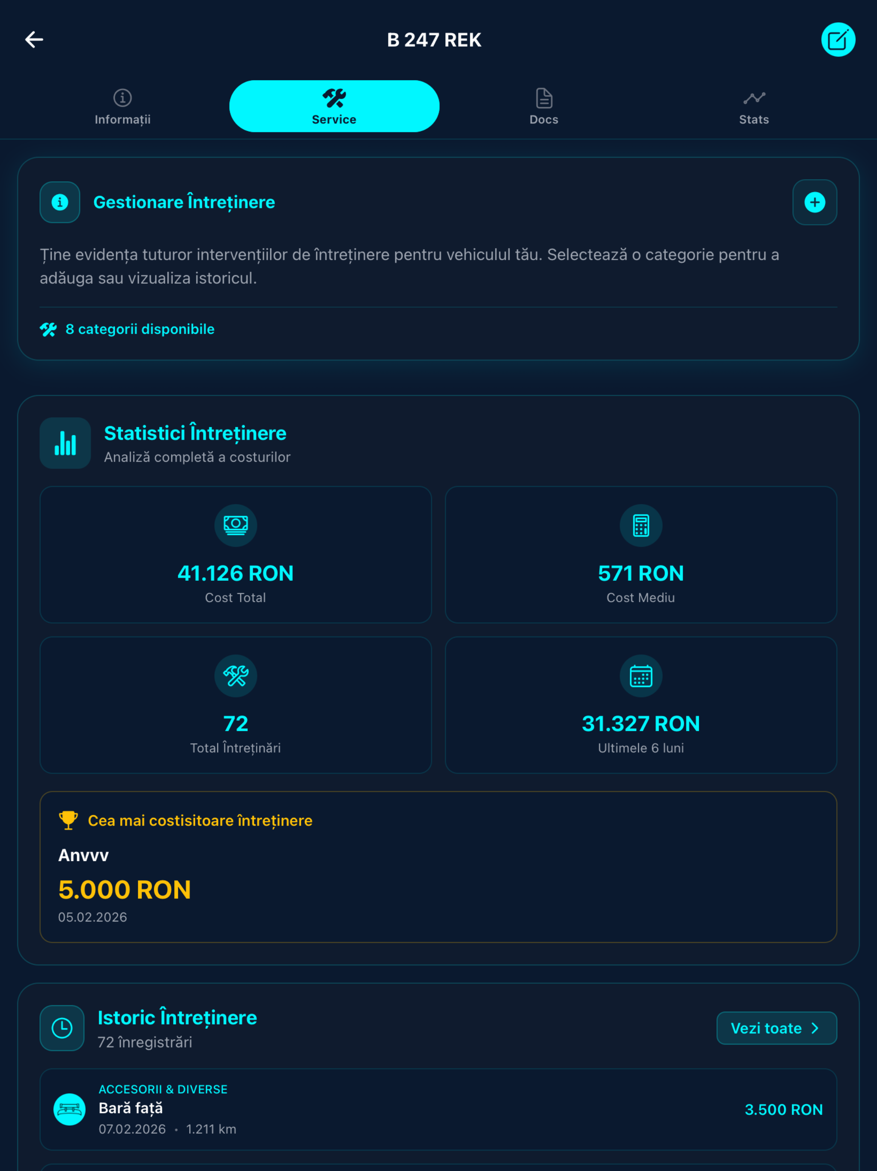Tap the trophy icon
This screenshot has width=877, height=1171.
[x=68, y=820]
